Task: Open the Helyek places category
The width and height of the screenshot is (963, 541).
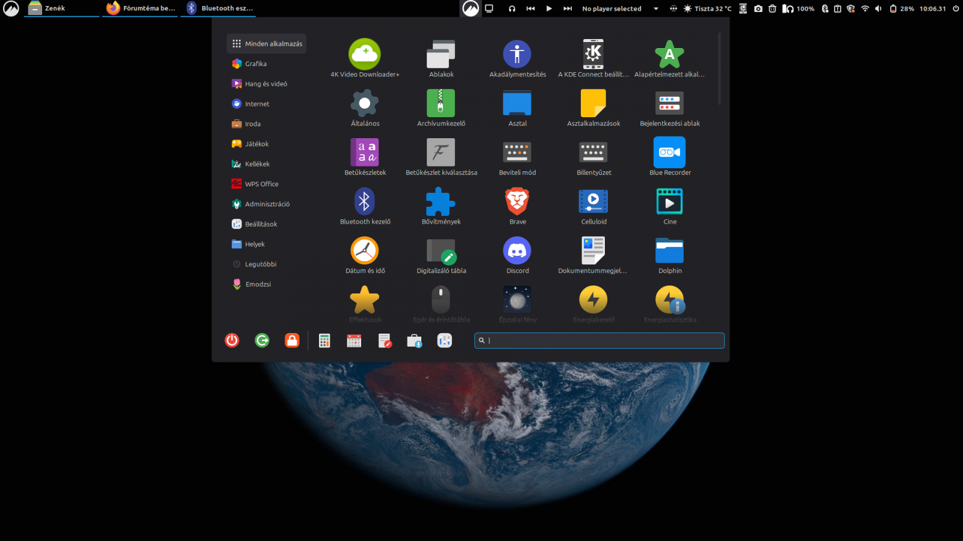Action: (x=267, y=244)
